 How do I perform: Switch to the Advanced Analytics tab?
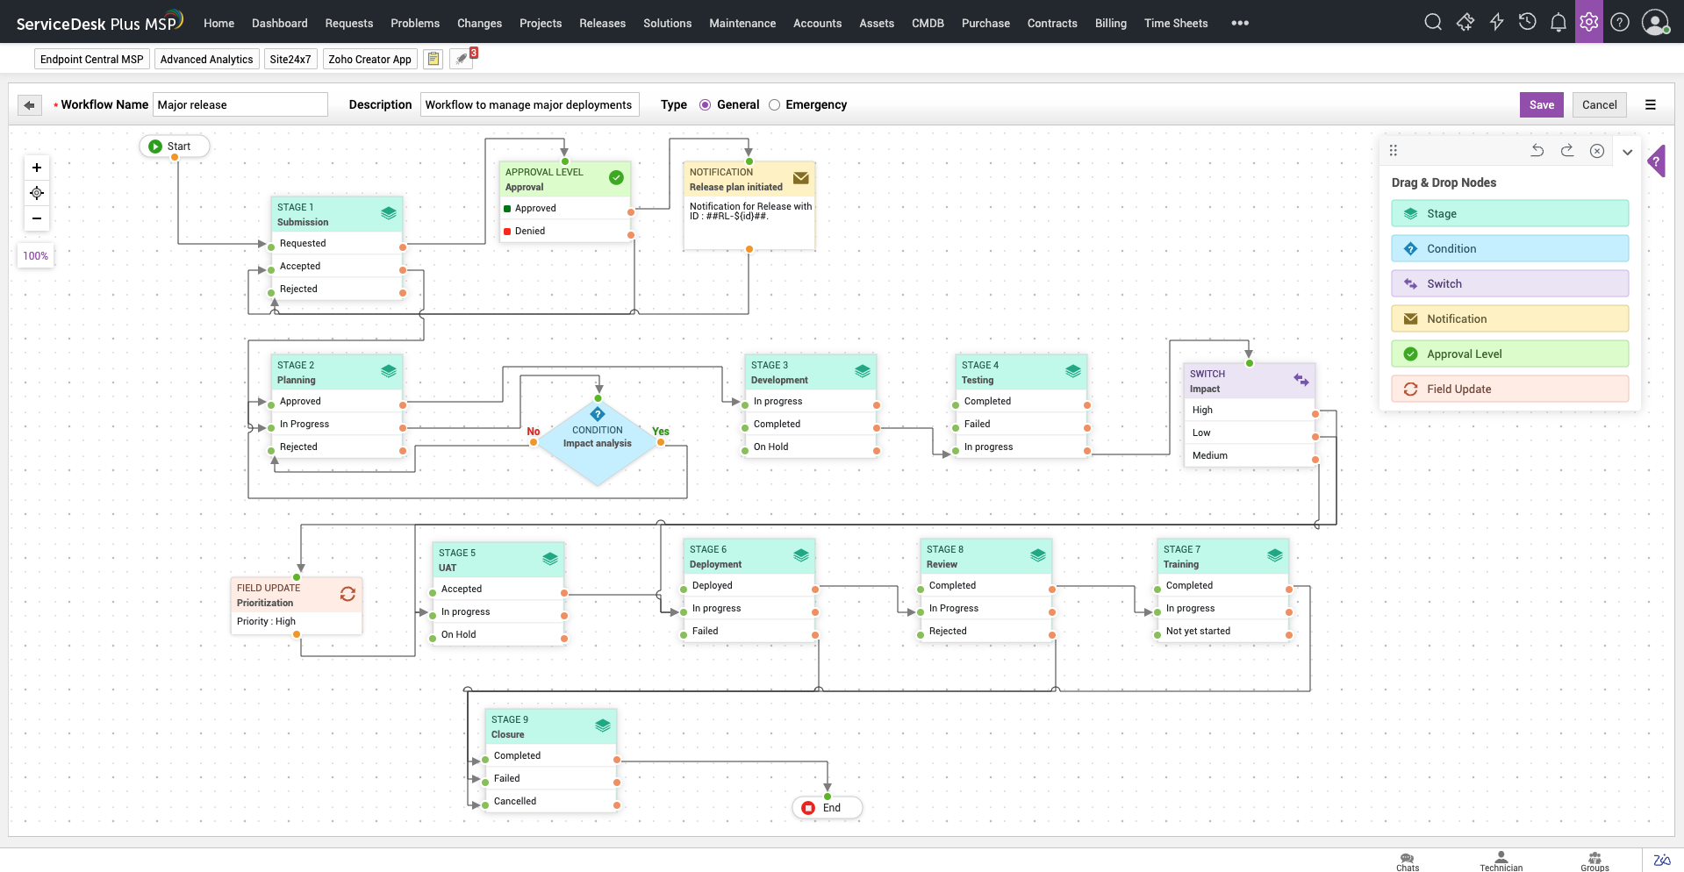206,59
